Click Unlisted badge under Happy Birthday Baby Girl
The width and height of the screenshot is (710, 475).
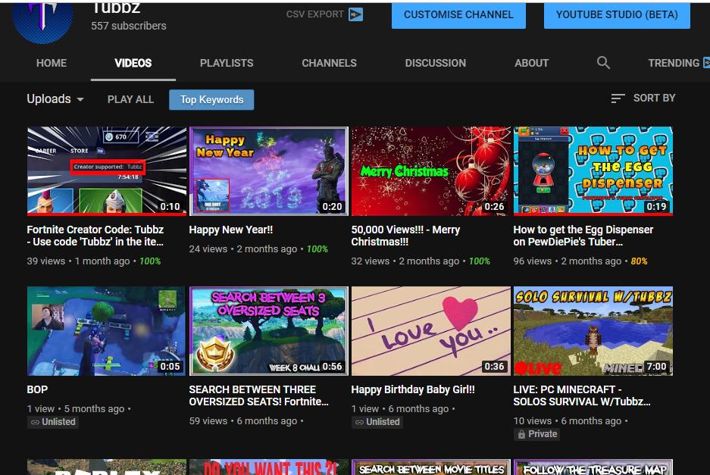coord(377,422)
